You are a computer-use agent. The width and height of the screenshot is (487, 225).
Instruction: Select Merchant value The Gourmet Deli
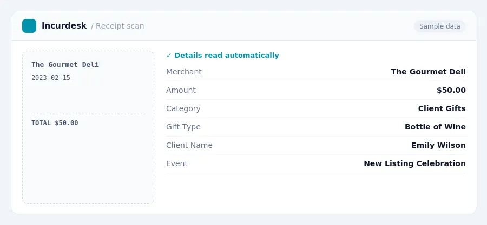[x=429, y=72]
